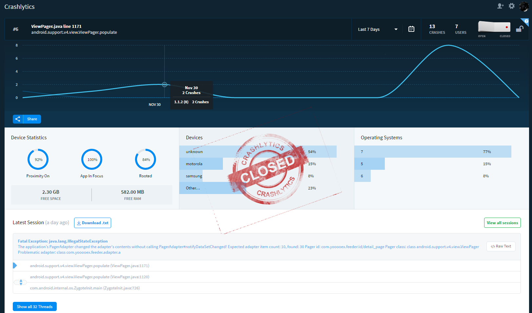The height and width of the screenshot is (313, 532).
Task: Click View all sessions
Action: click(502, 223)
